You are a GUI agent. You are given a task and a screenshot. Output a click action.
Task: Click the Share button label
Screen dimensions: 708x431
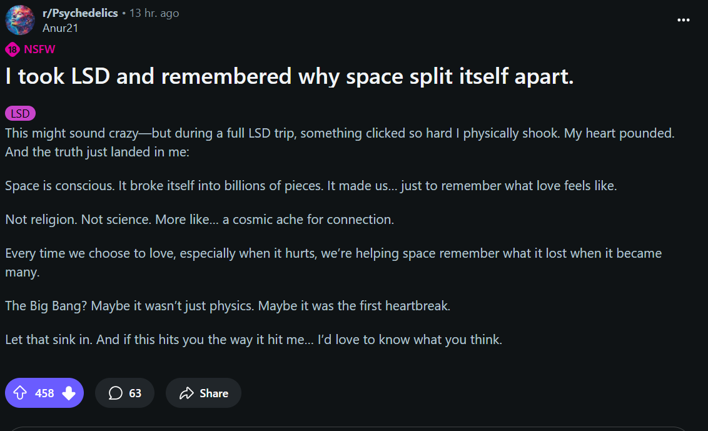(214, 393)
